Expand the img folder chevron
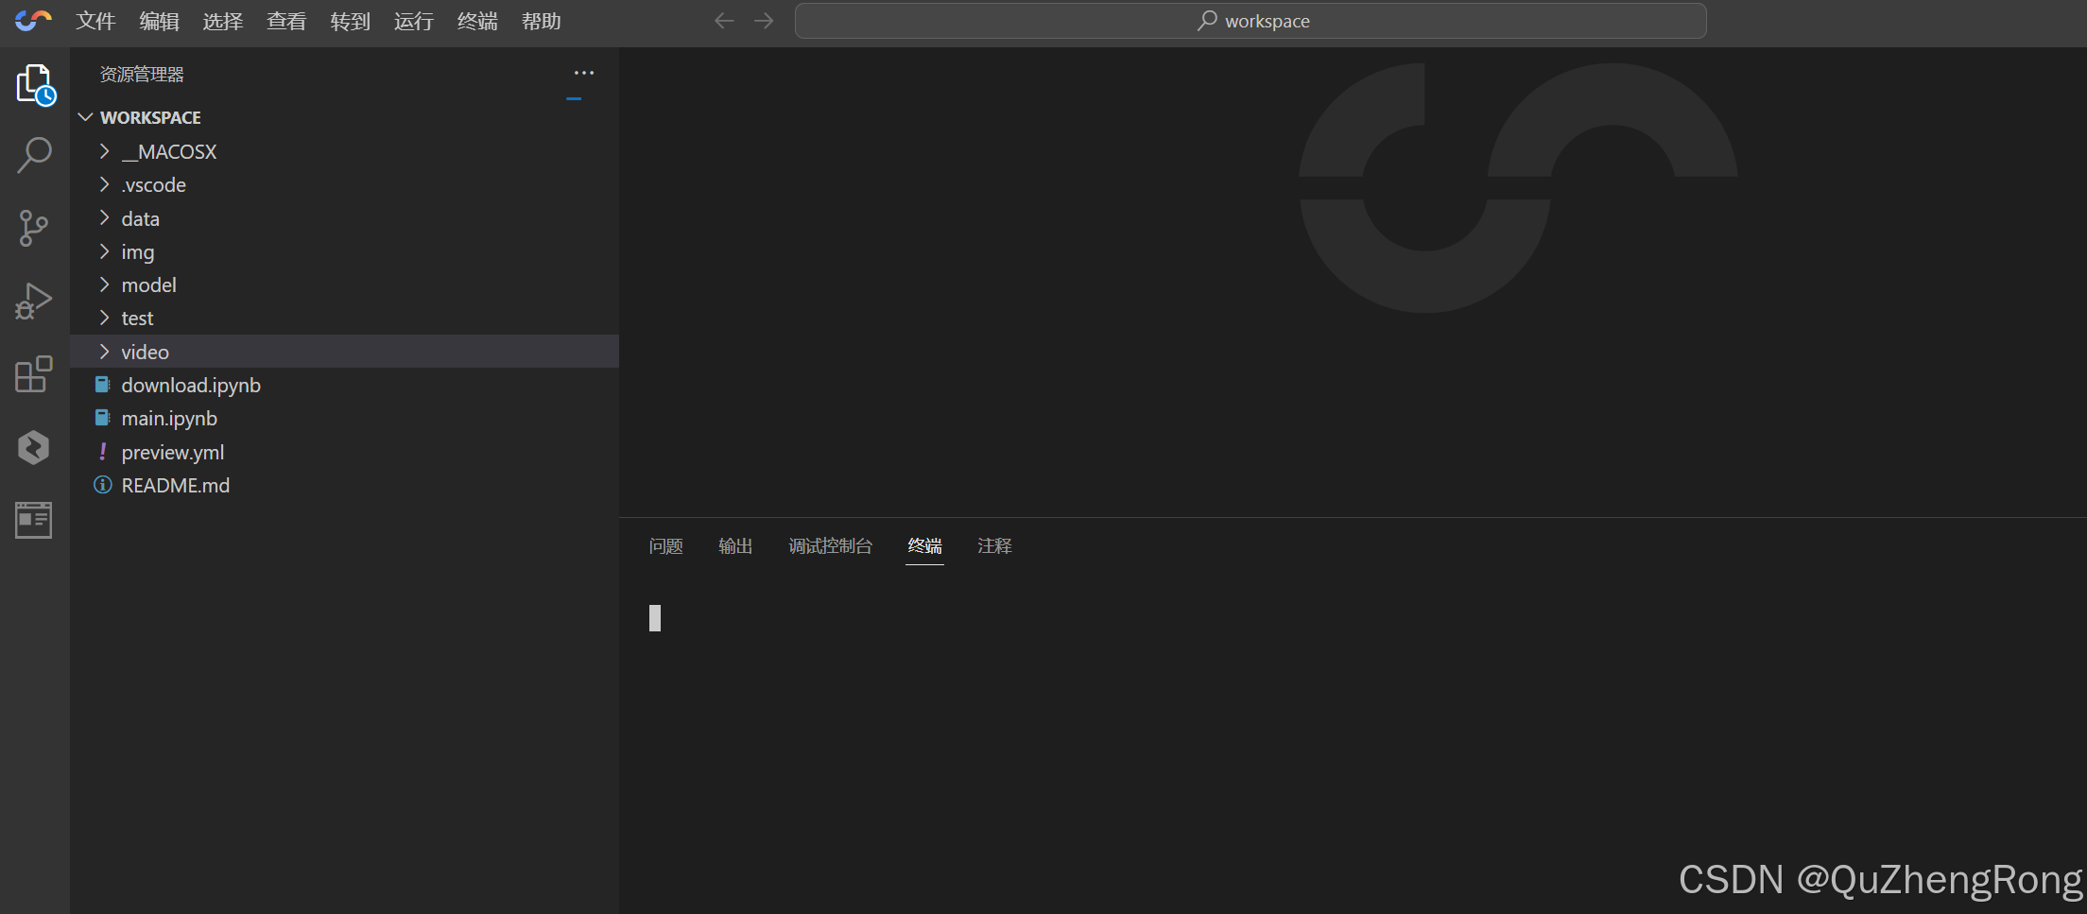This screenshot has width=2087, height=914. tap(105, 251)
